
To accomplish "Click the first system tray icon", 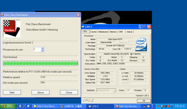I will pyautogui.click(x=158, y=106).
